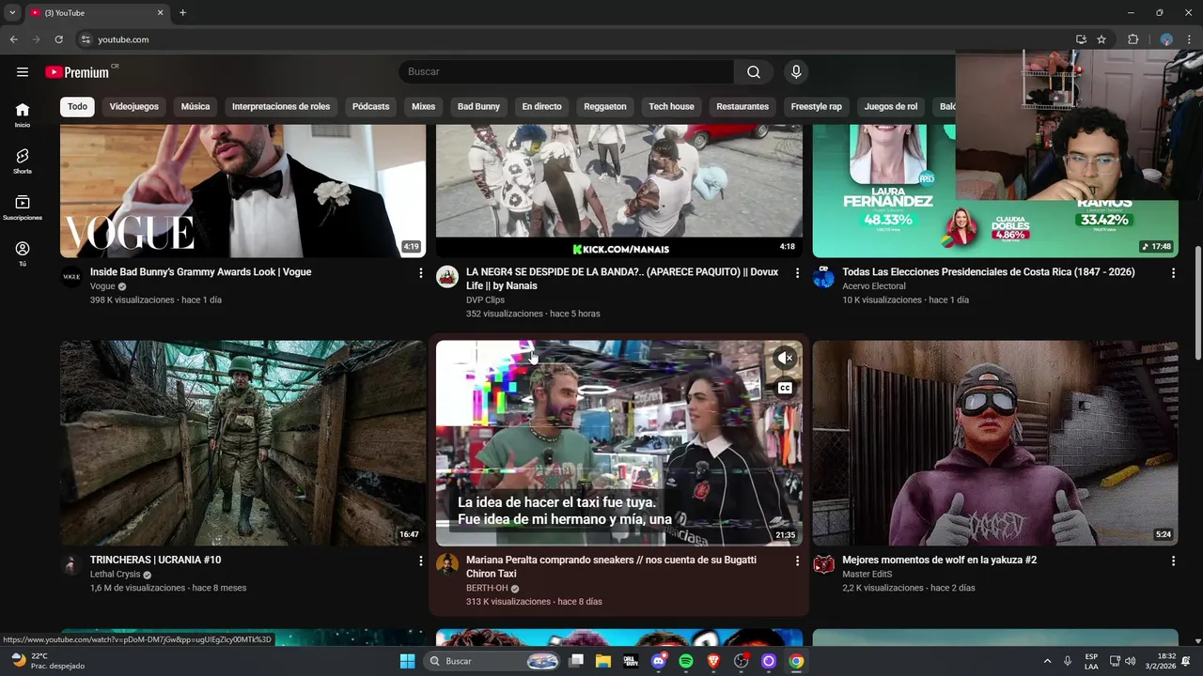The image size is (1203, 676).
Task: Open Shorts from the sidebar
Action: [x=23, y=161]
